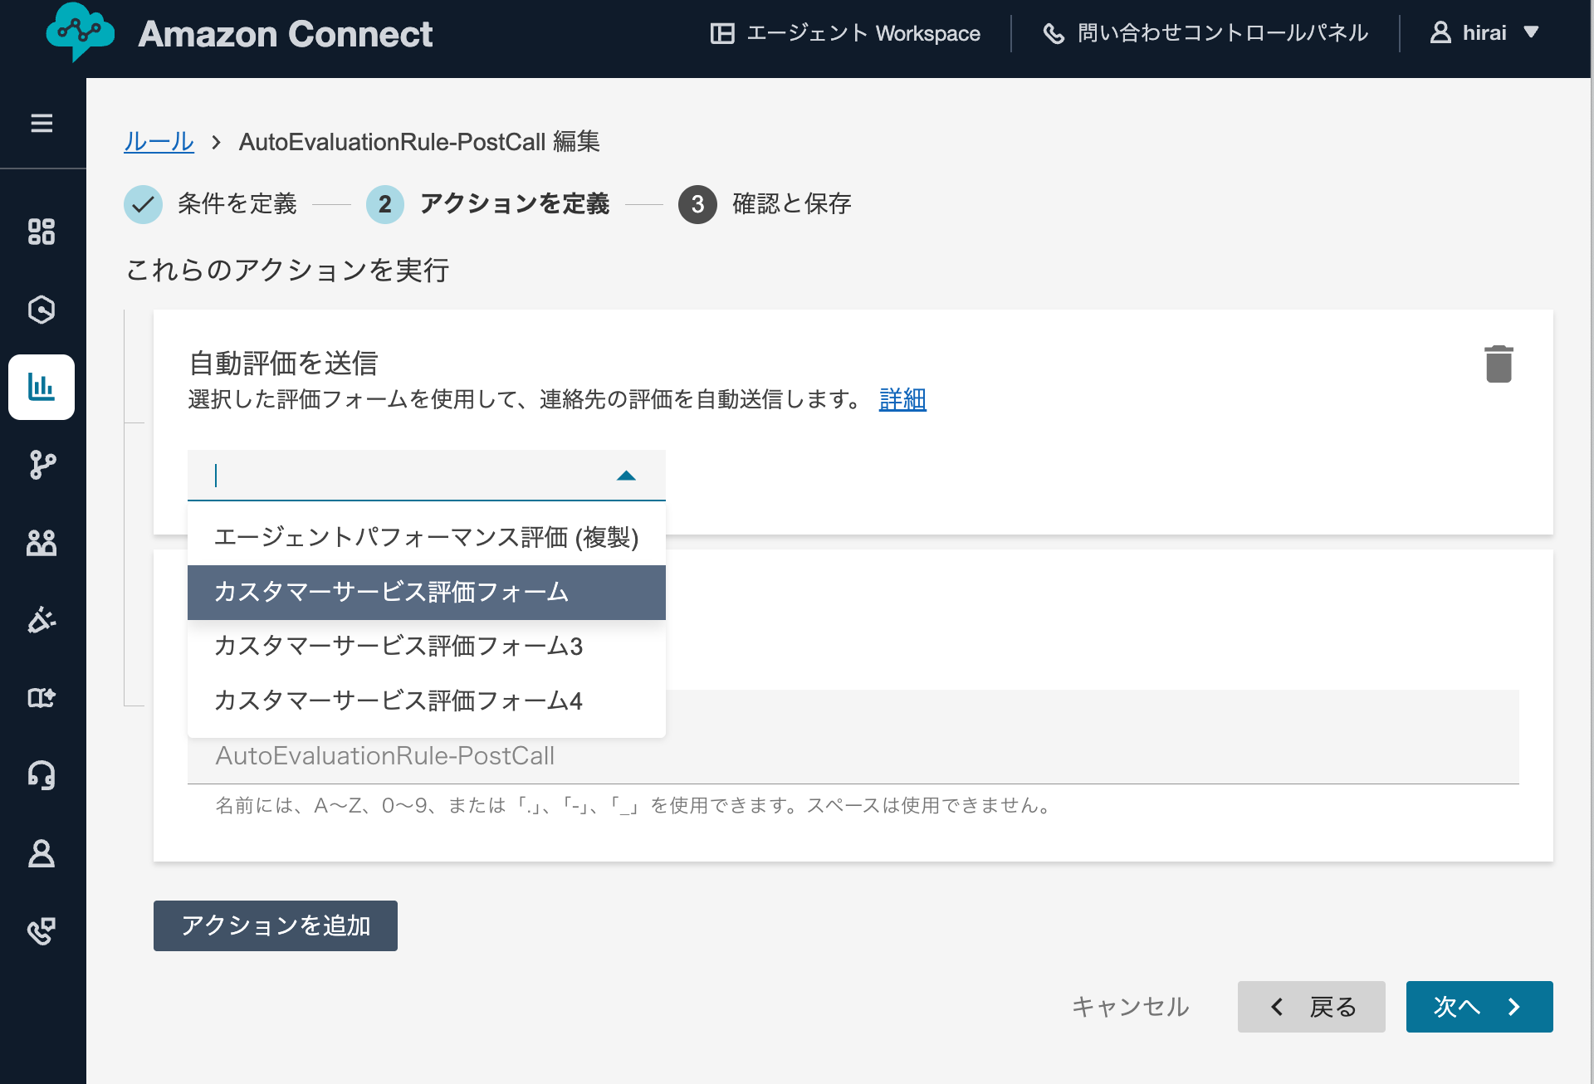Collapse the evaluation form dropdown arrow

pyautogui.click(x=626, y=476)
